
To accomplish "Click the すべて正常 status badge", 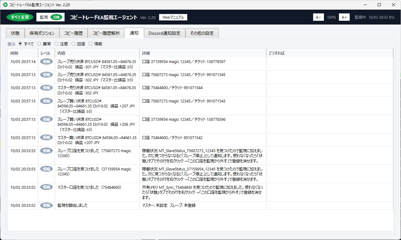I will pos(20,17).
